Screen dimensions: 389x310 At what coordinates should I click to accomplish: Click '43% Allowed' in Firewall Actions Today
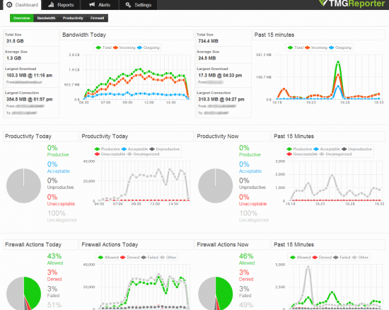click(x=55, y=259)
